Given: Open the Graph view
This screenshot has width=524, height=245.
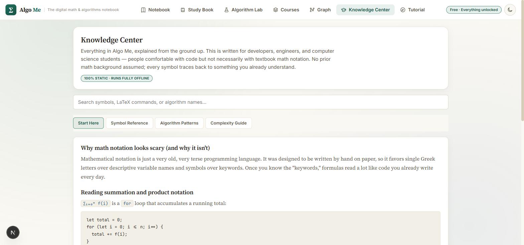Looking at the screenshot, I should [x=320, y=10].
